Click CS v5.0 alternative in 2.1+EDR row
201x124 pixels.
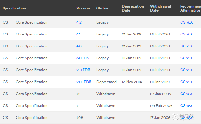[x=187, y=70]
